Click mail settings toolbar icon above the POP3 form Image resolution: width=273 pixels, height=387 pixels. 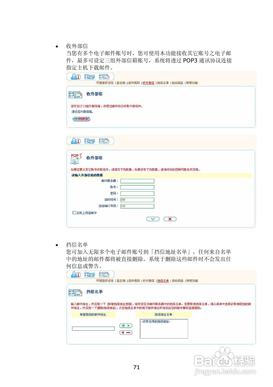point(104,141)
